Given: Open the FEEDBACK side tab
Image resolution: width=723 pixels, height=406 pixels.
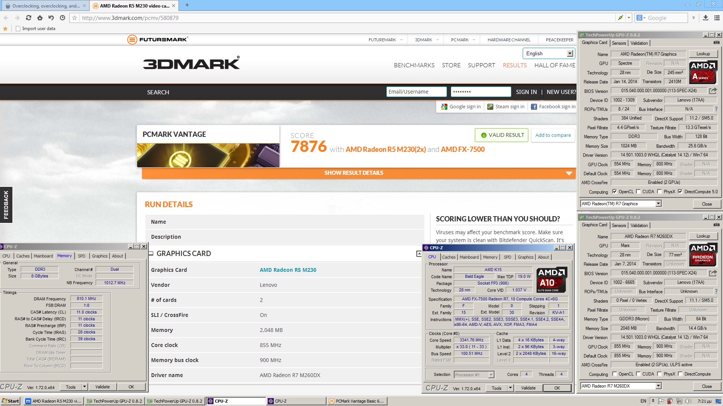Looking at the screenshot, I should [x=6, y=205].
